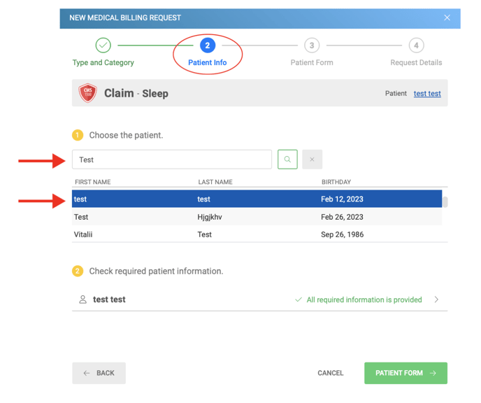The image size is (481, 403).
Task: Select step 2 Patient Info circle
Action: [208, 45]
